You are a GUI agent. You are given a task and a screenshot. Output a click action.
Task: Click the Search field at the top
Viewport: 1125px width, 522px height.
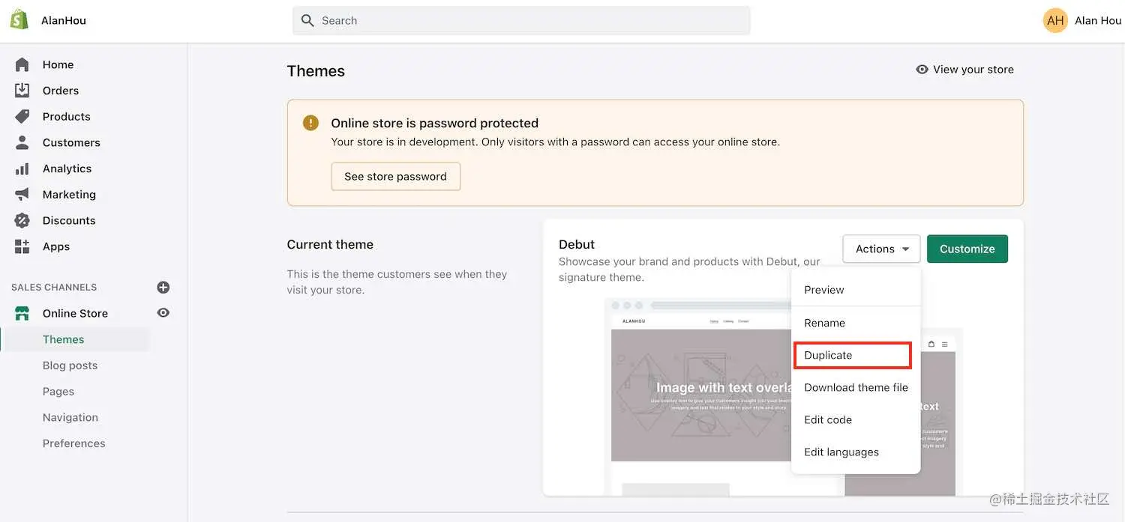coord(520,20)
